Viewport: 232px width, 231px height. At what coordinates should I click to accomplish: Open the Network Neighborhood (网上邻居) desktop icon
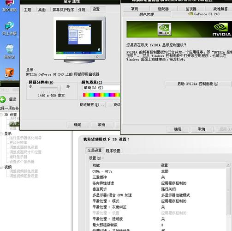point(10,29)
